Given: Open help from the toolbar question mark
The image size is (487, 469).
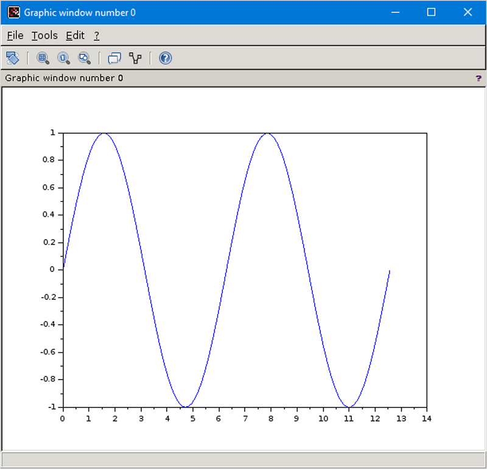Looking at the screenshot, I should coord(165,58).
